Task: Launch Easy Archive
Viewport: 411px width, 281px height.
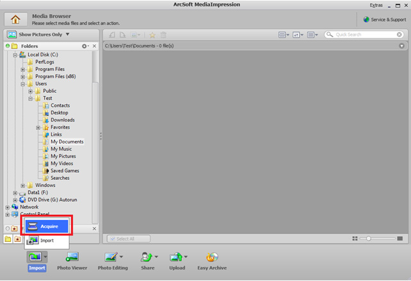Action: 212,261
